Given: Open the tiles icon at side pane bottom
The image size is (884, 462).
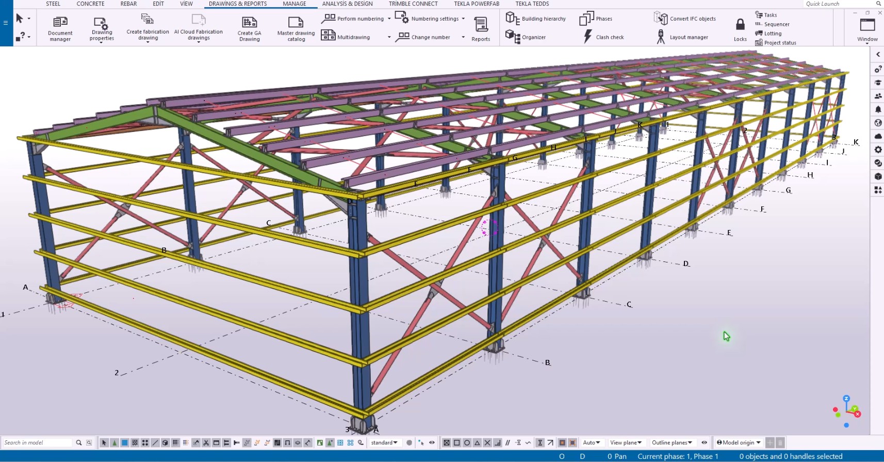Looking at the screenshot, I should [878, 190].
